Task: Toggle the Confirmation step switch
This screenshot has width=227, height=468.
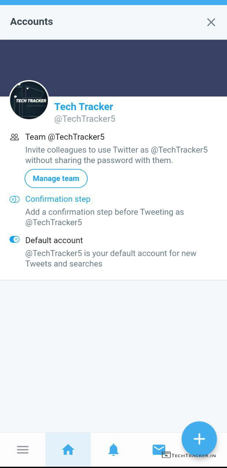Action: 15,199
